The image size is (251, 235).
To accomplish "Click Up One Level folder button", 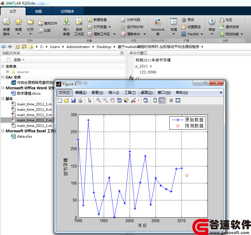I will (17, 47).
